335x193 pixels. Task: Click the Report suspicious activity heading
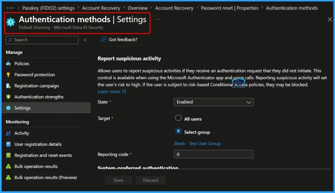click(x=129, y=58)
